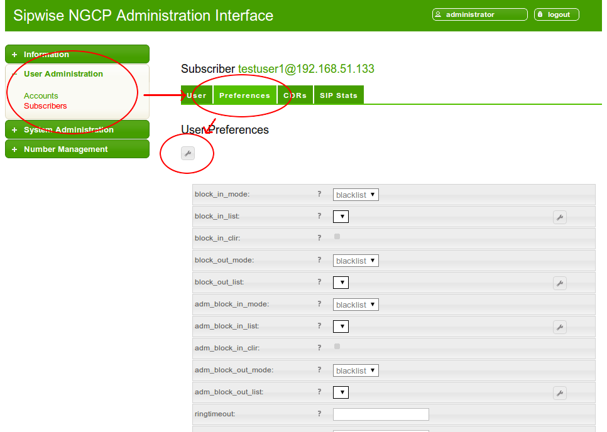This screenshot has width=607, height=432.
Task: Click the block_in_clir: label
Action: (x=217, y=238)
